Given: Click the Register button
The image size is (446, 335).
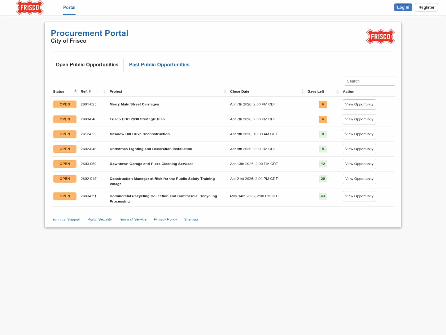Looking at the screenshot, I should click(x=426, y=7).
